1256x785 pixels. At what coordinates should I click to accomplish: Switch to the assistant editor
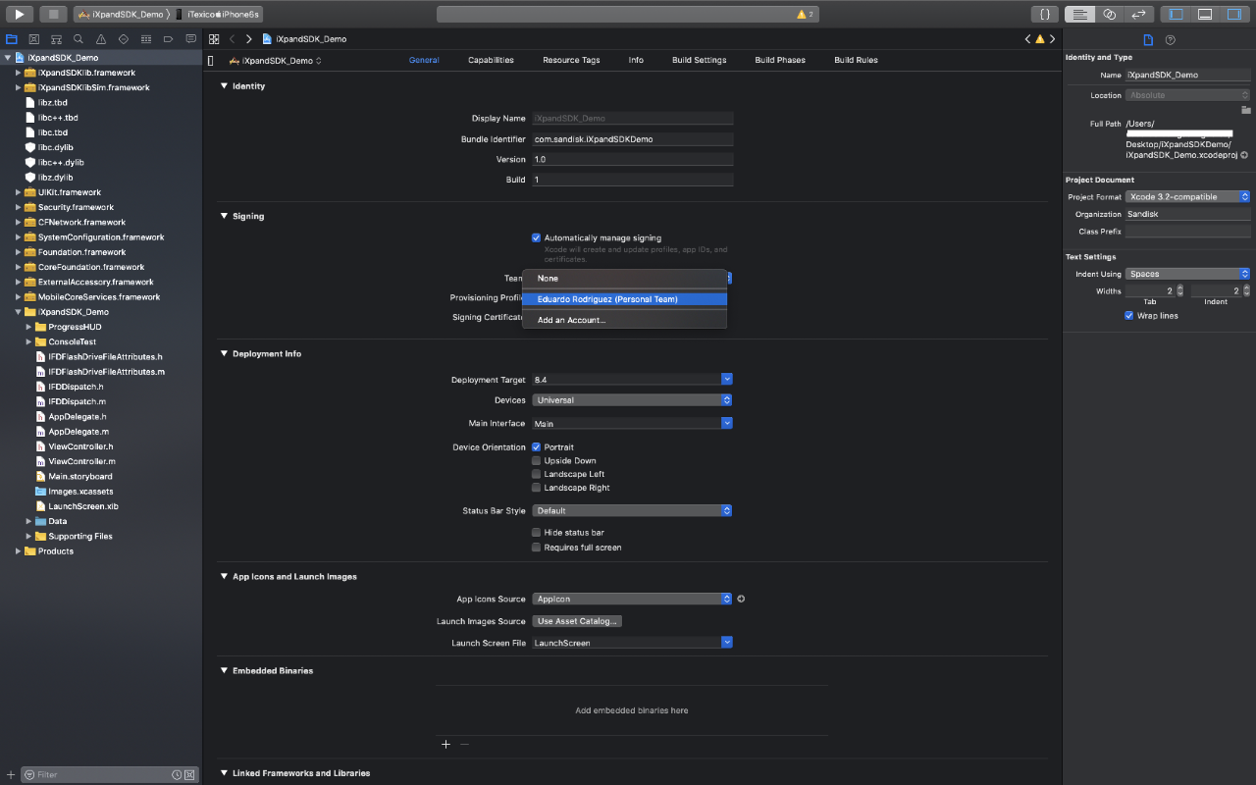pos(1109,15)
